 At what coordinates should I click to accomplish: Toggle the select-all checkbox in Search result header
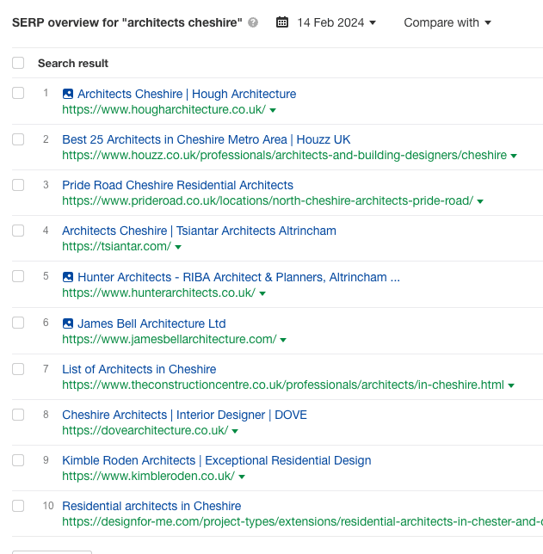[x=18, y=63]
